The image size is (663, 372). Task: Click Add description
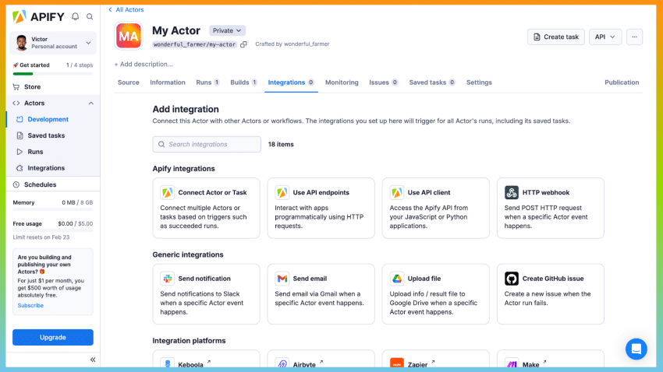pyautogui.click(x=144, y=65)
